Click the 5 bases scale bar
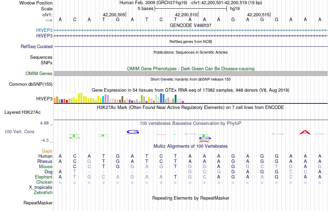This screenshot has width=328, height=211. tap(191, 9)
